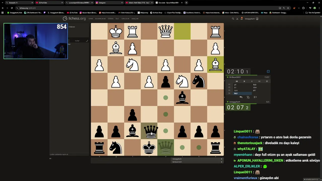This screenshot has width=322, height=181.
Task: Step back one move in move navigation
Action: (244, 81)
